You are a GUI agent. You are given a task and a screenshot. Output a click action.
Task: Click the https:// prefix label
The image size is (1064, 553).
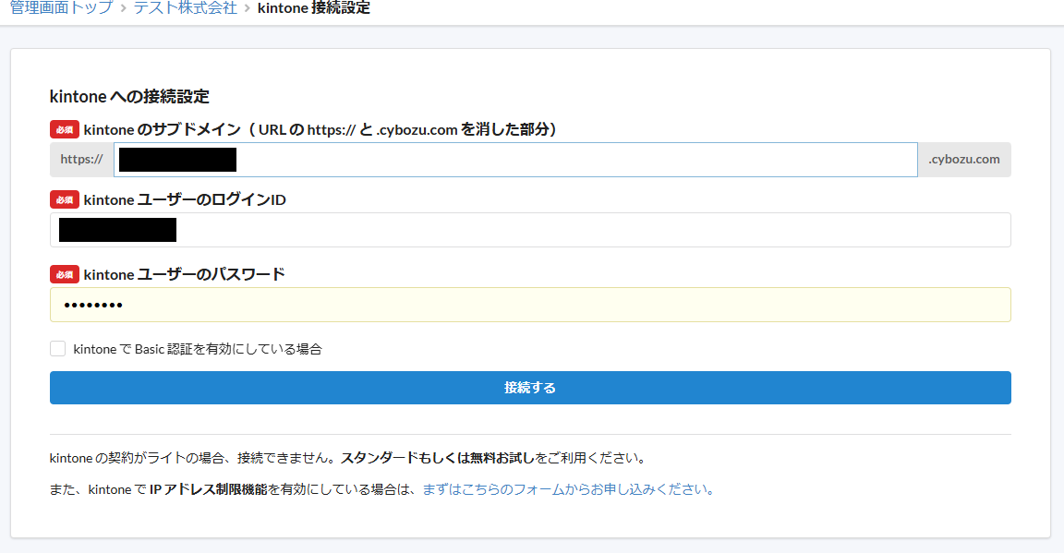(x=81, y=160)
